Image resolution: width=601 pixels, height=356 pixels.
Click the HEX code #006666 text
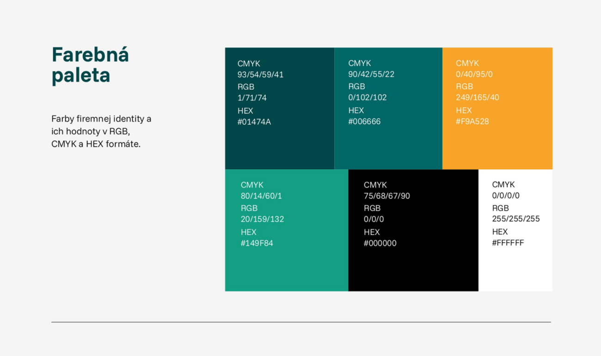pyautogui.click(x=364, y=122)
